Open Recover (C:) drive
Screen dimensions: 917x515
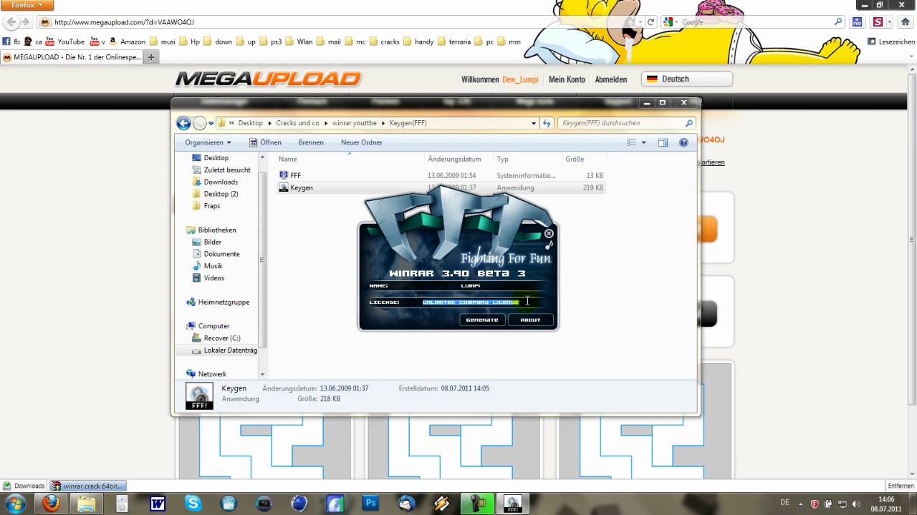click(221, 338)
